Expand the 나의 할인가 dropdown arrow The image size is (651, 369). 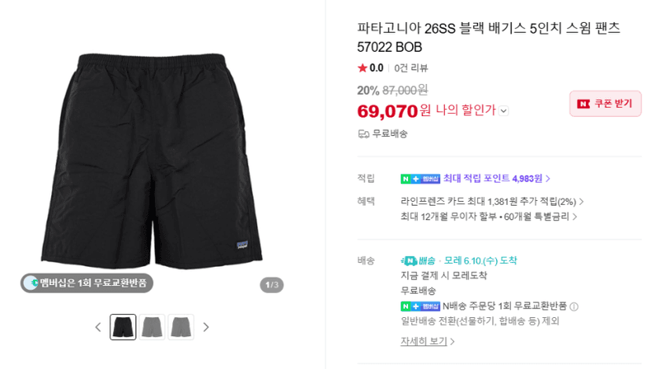coord(504,111)
